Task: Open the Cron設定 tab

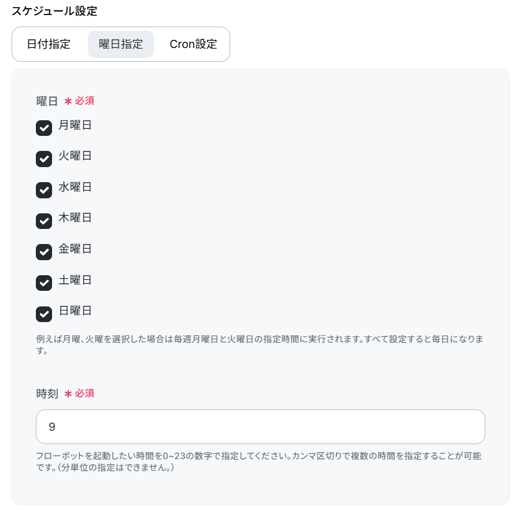Action: (x=193, y=44)
